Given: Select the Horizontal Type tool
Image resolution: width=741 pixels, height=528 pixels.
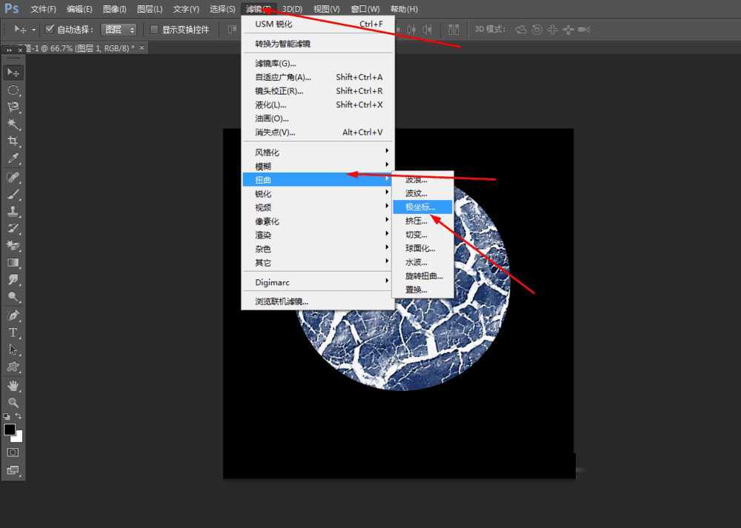Looking at the screenshot, I should pos(13,332).
